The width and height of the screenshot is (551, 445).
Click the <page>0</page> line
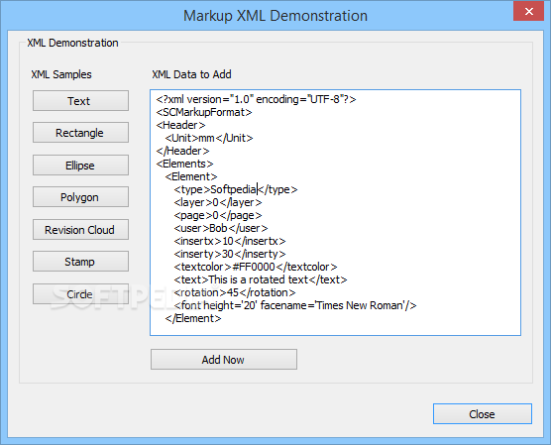[217, 215]
